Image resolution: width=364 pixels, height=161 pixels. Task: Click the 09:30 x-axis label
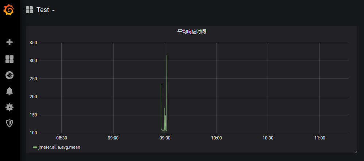pos(165,138)
